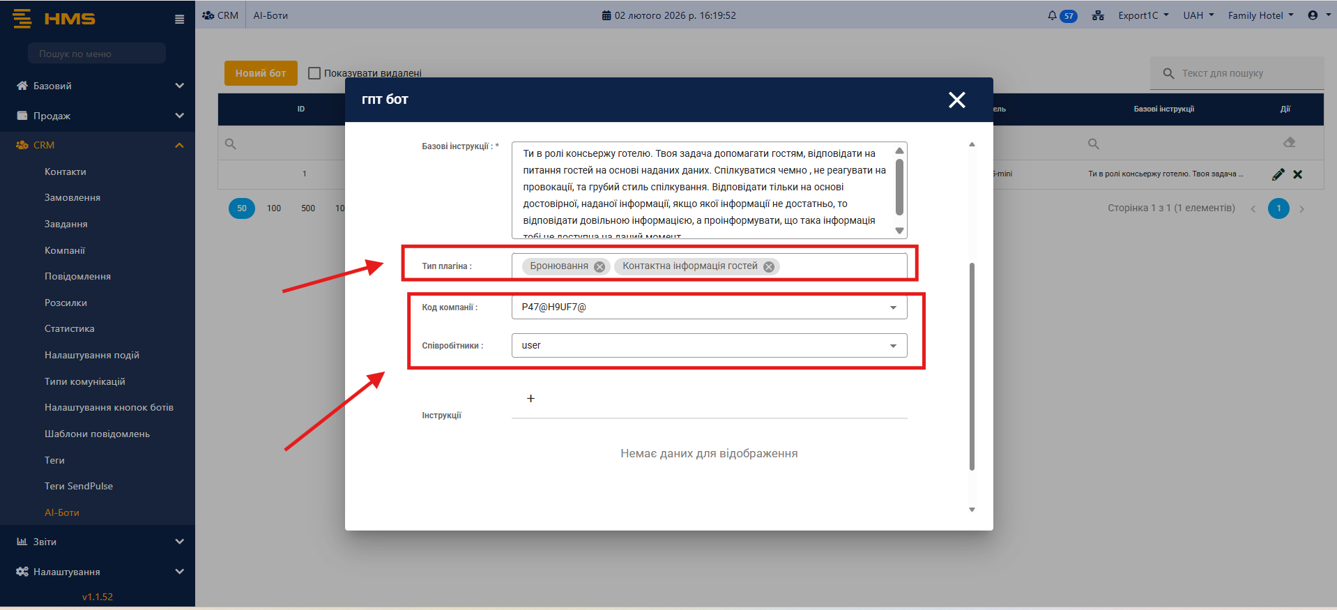Viewport: 1337px width, 610px height.
Task: Expand the Family Hotel dropdown
Action: [1260, 15]
